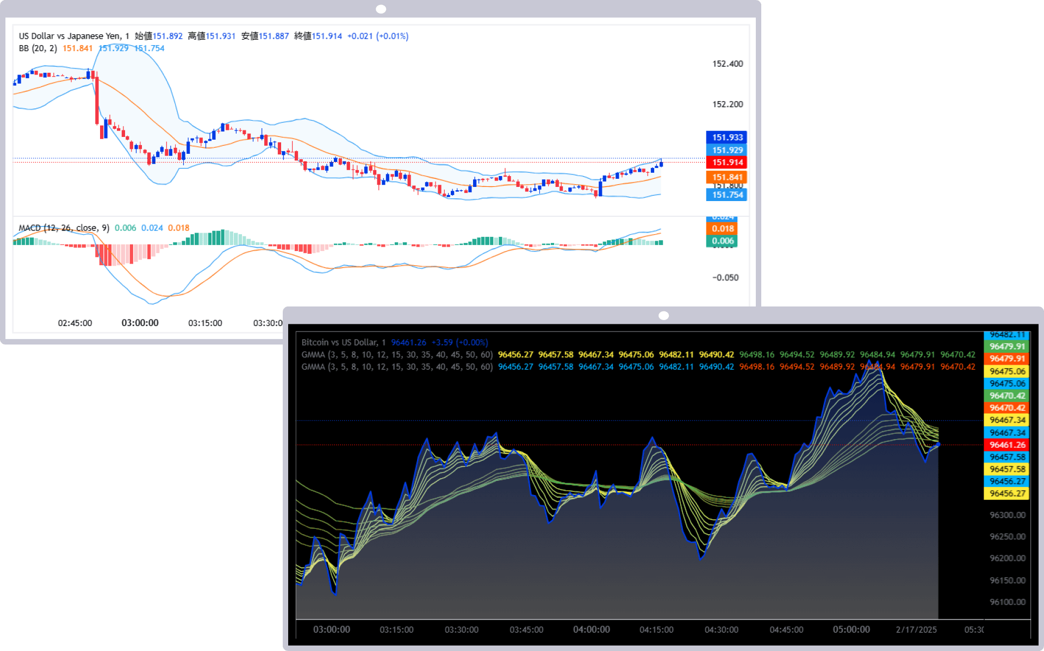The image size is (1044, 651).
Task: Click the green 96470.42 price tag
Action: click(x=1006, y=396)
